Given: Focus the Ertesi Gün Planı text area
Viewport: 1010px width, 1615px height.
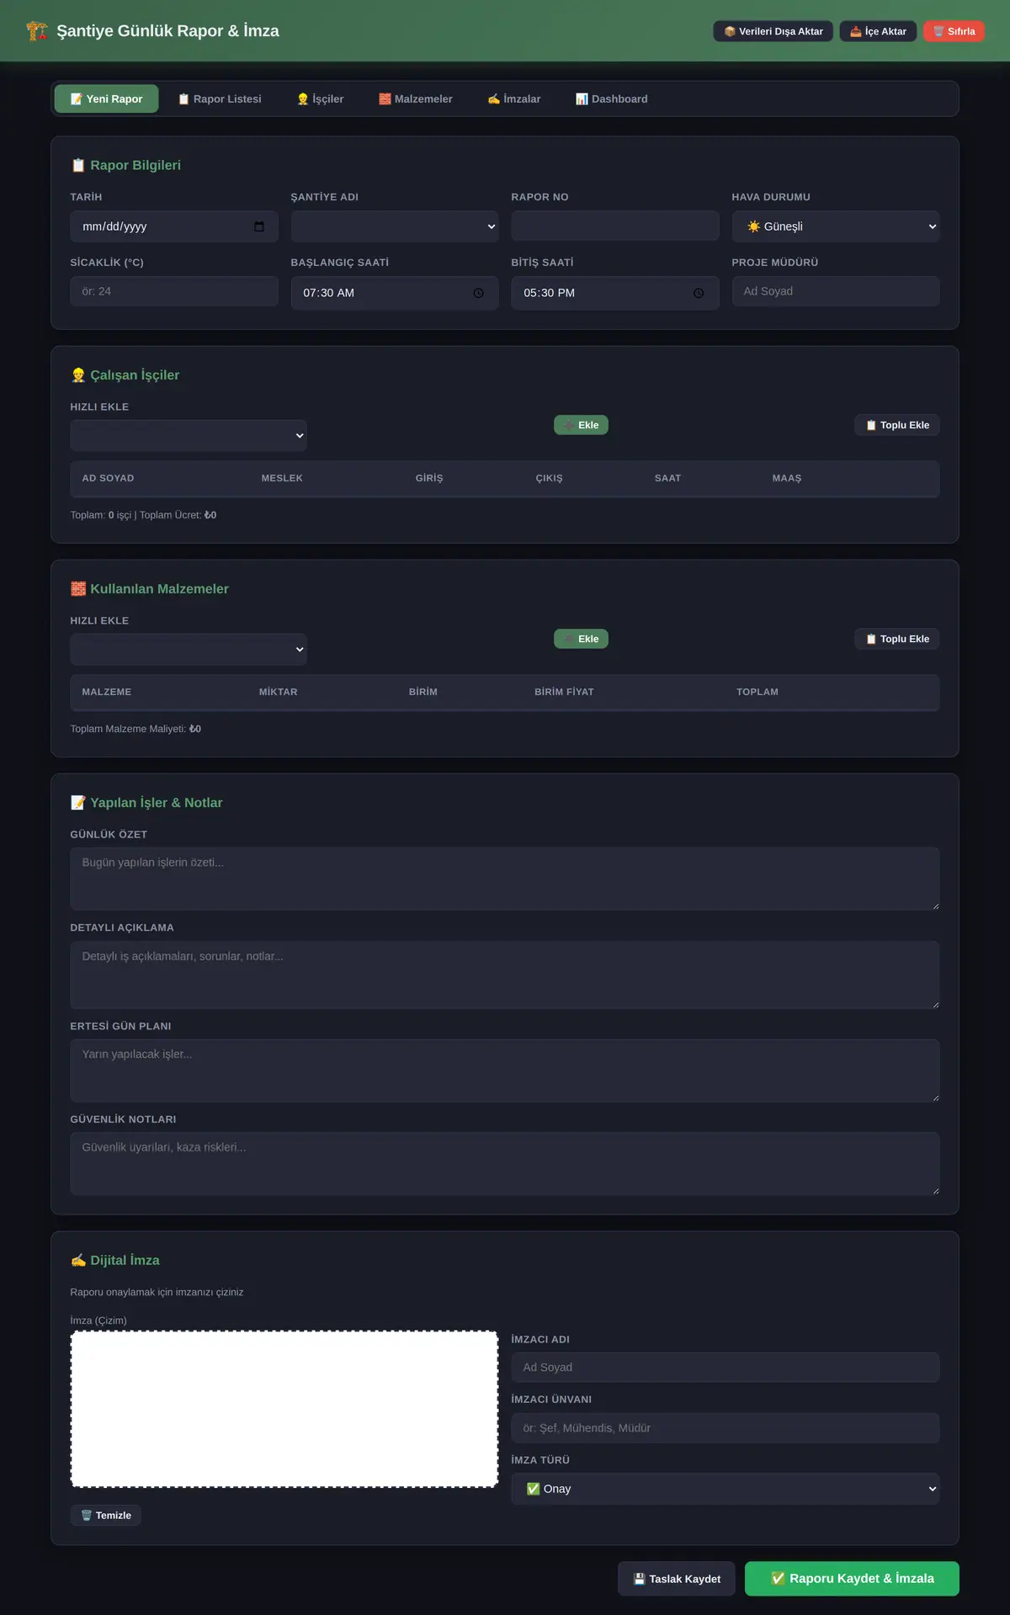Looking at the screenshot, I should pyautogui.click(x=505, y=1070).
